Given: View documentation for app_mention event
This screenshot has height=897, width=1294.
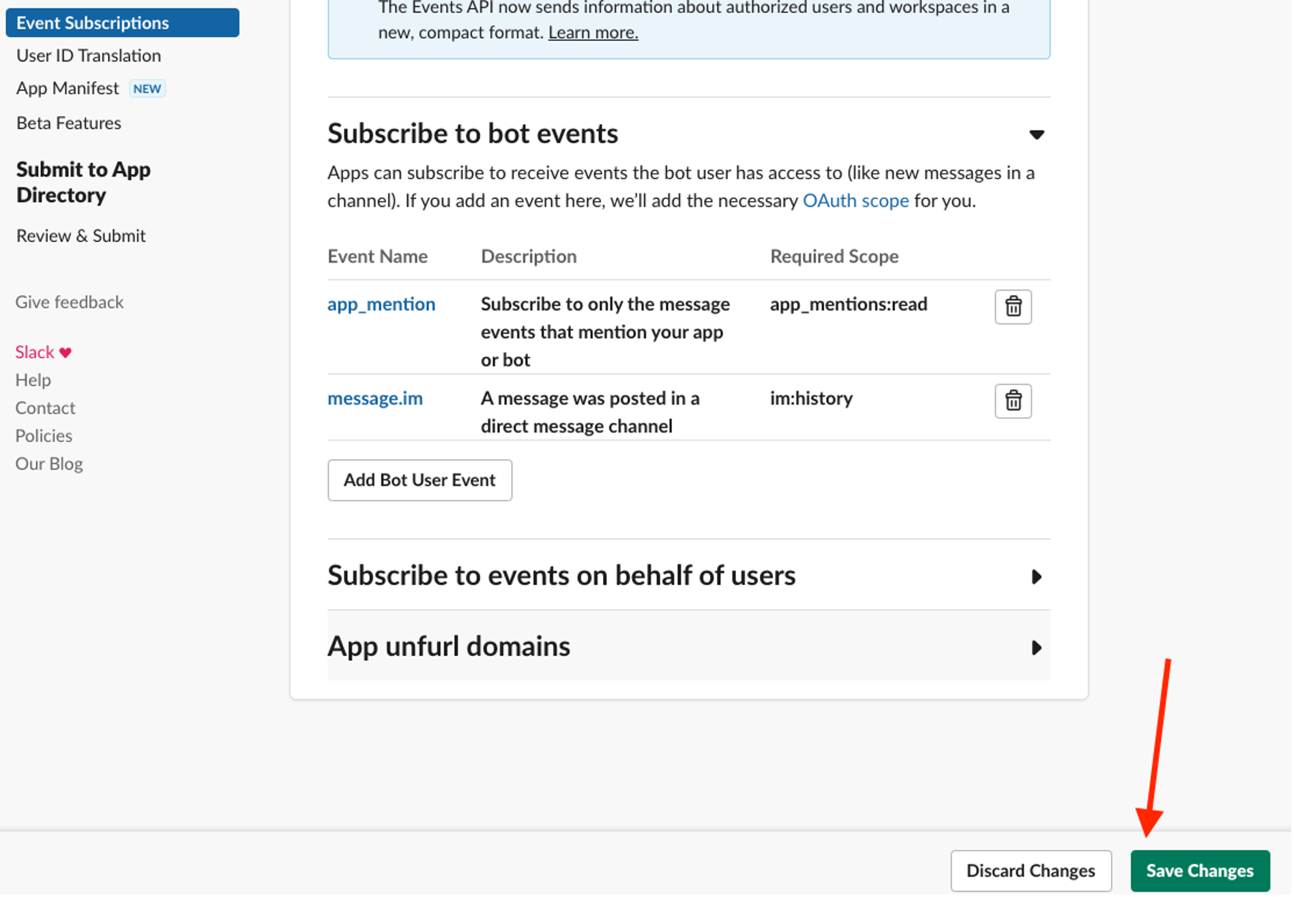Looking at the screenshot, I should coord(381,304).
